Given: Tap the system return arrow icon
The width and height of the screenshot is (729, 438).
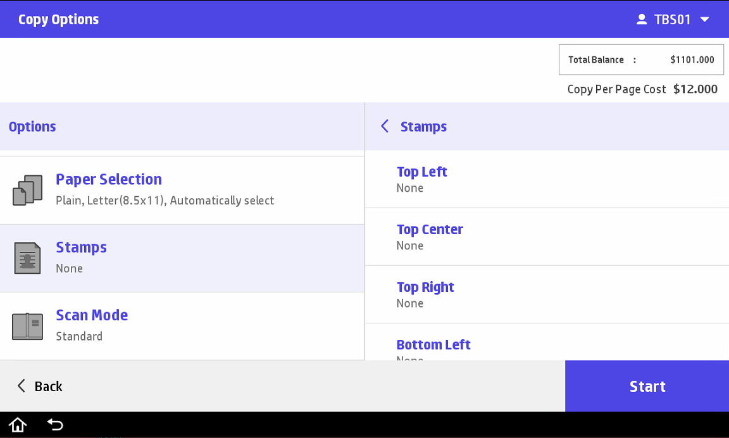Looking at the screenshot, I should point(55,425).
